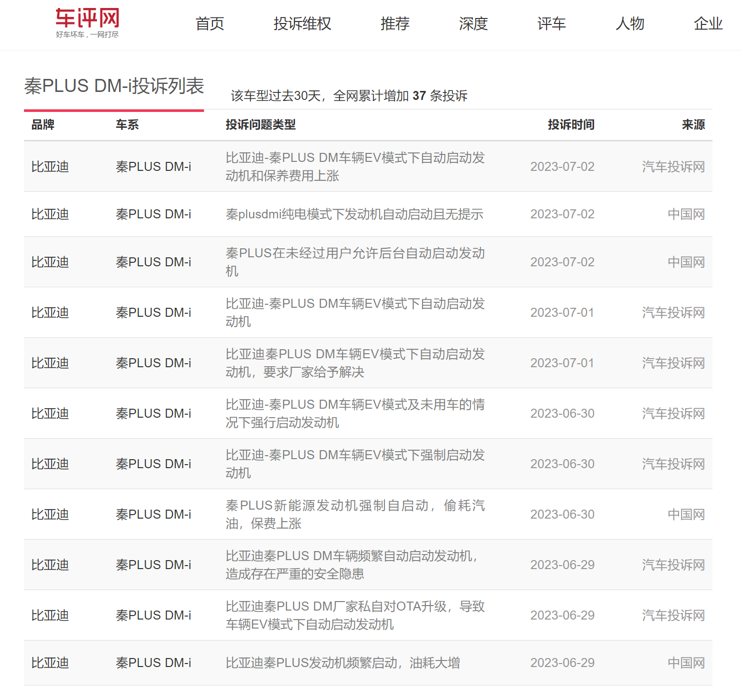Screen dimensions: 742x688
Task: Click the 来源 column header
Action: pos(693,124)
